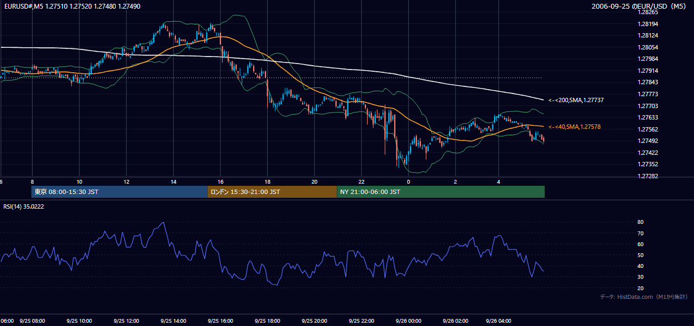Viewport: 694px width, 326px height.
Task: Click RSI level 40 on the axis
Action: [x=641, y=266]
